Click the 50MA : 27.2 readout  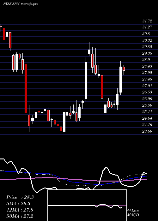[20, 216]
